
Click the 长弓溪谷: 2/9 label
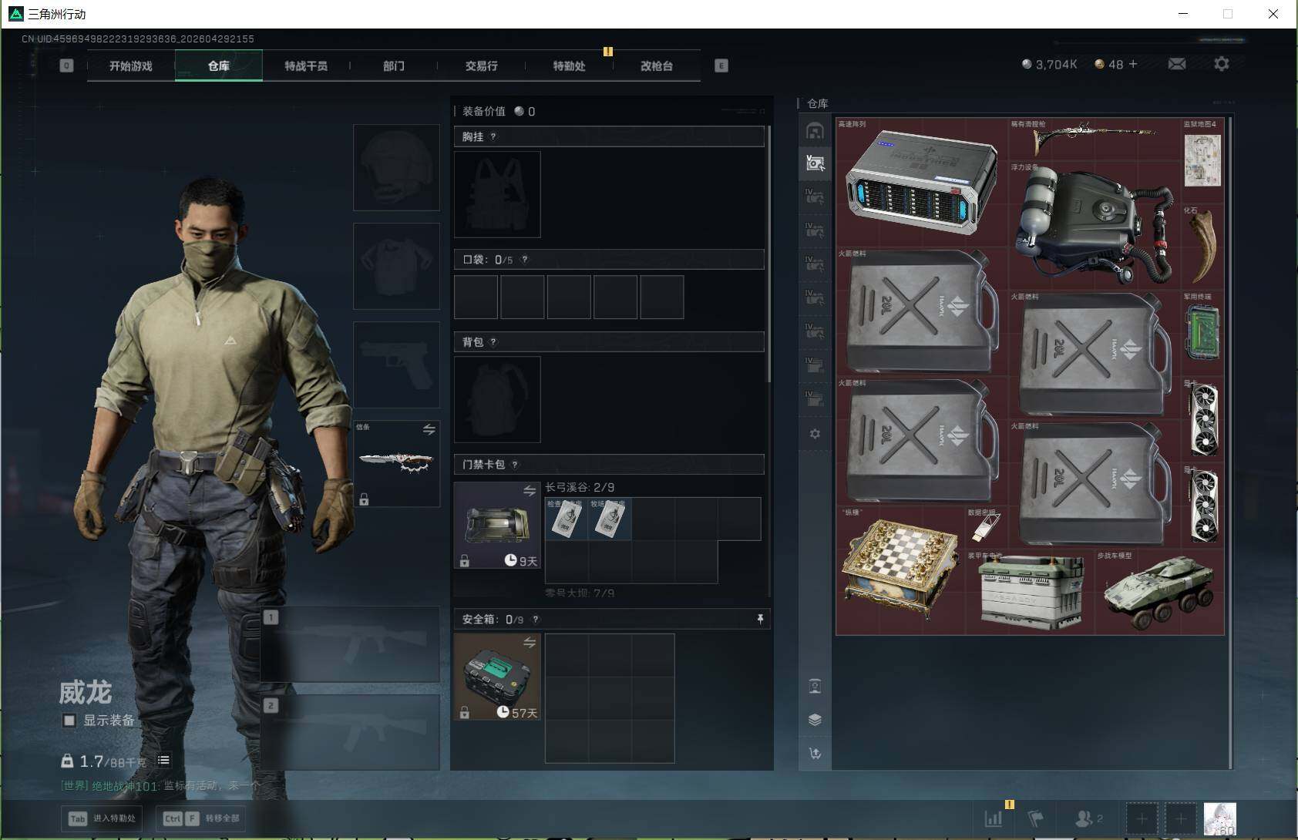tap(580, 487)
